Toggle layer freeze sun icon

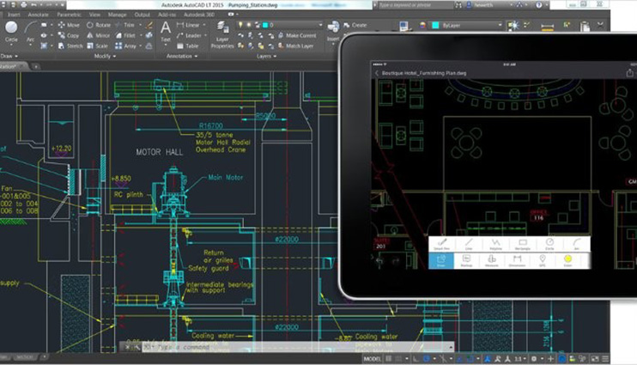click(249, 25)
